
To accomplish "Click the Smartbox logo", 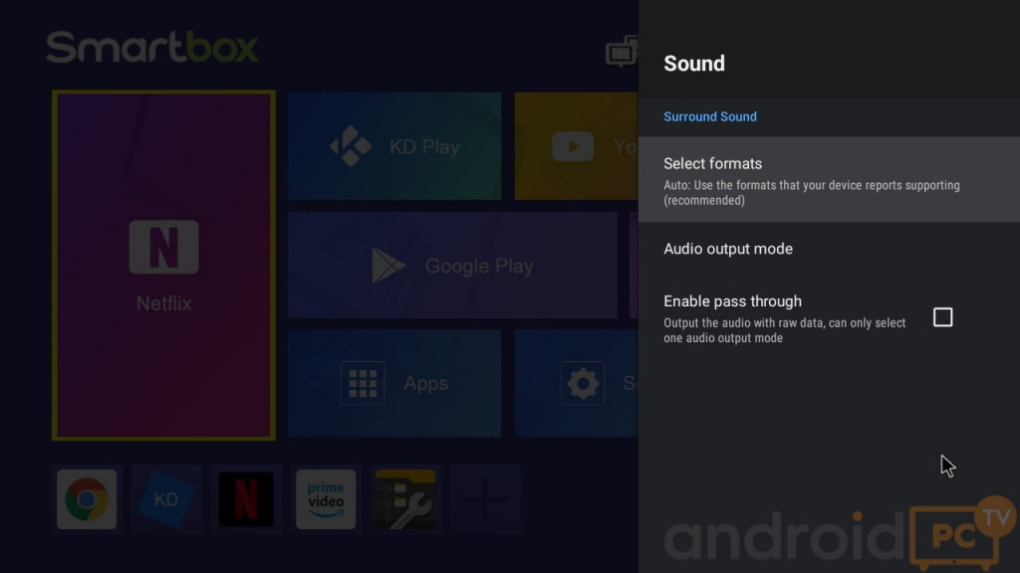I will (152, 48).
